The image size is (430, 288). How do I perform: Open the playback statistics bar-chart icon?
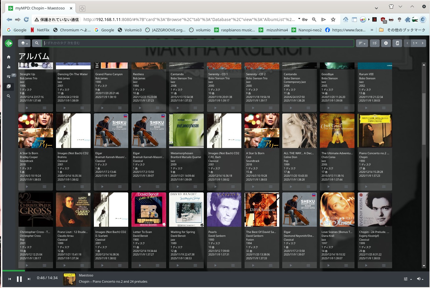coord(9,67)
